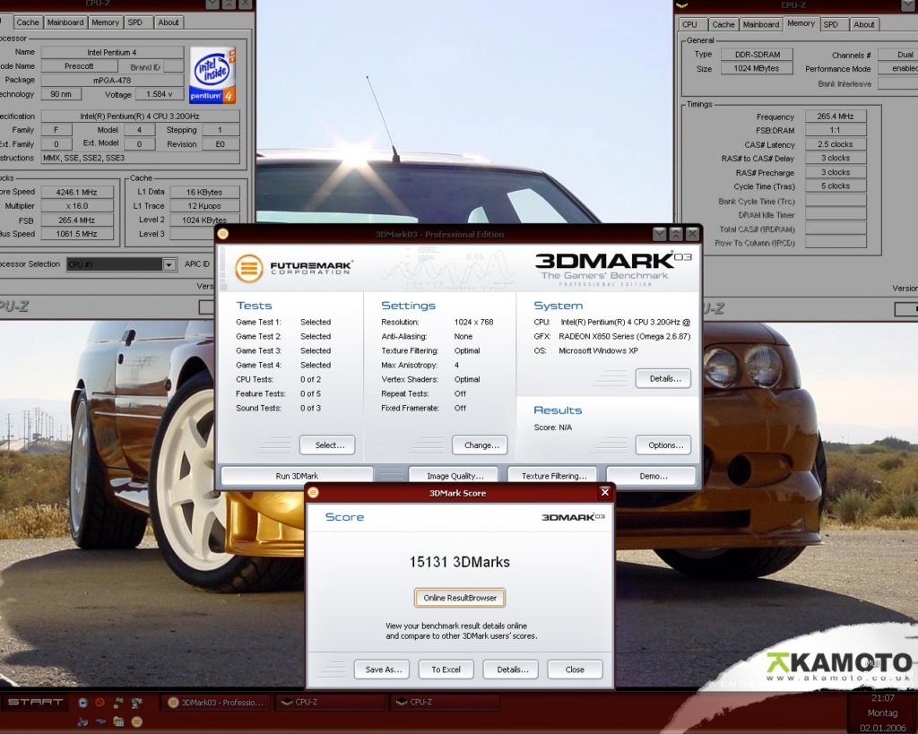This screenshot has width=918, height=734.
Task: Click the 3DMark03 window title bar icon
Action: tap(223, 234)
